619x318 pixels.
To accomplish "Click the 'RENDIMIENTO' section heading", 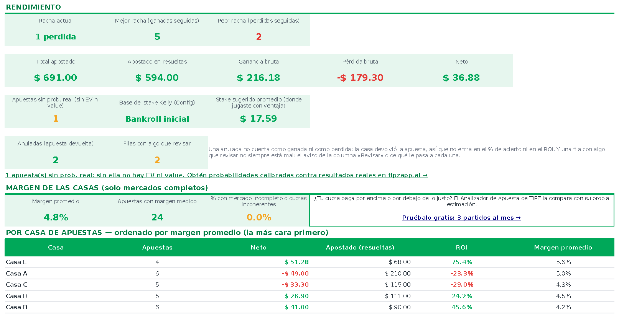I will (x=33, y=7).
